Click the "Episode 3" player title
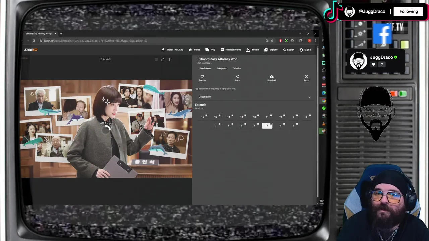Image resolution: width=429 pixels, height=241 pixels. coord(105,59)
